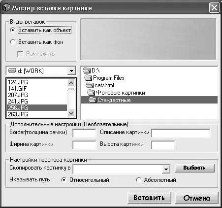
Task: Click the 'Фоновые картинки' folder icon
Action: pyautogui.click(x=91, y=93)
